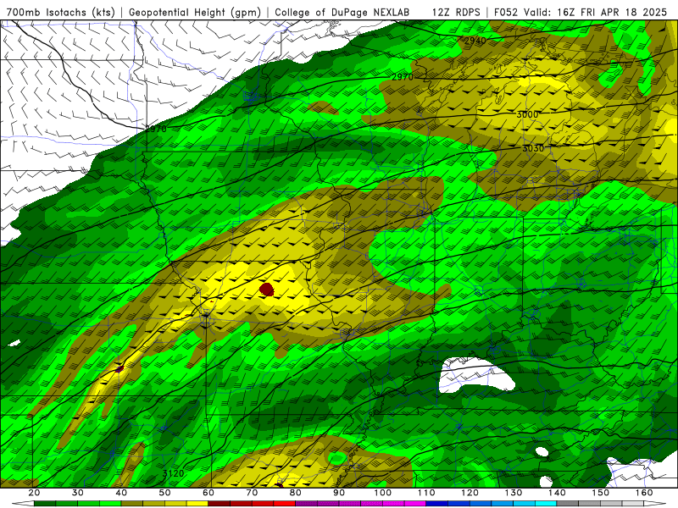678x508 pixels.
Task: Select the 'Geopotential Height (gpm)' header label
Action: coord(195,13)
